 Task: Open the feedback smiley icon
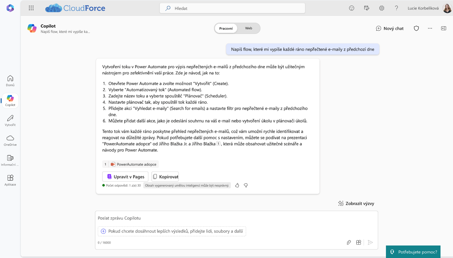(x=352, y=8)
